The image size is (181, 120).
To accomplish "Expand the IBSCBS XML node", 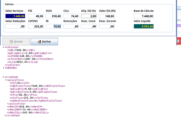I will tap(4, 68).
